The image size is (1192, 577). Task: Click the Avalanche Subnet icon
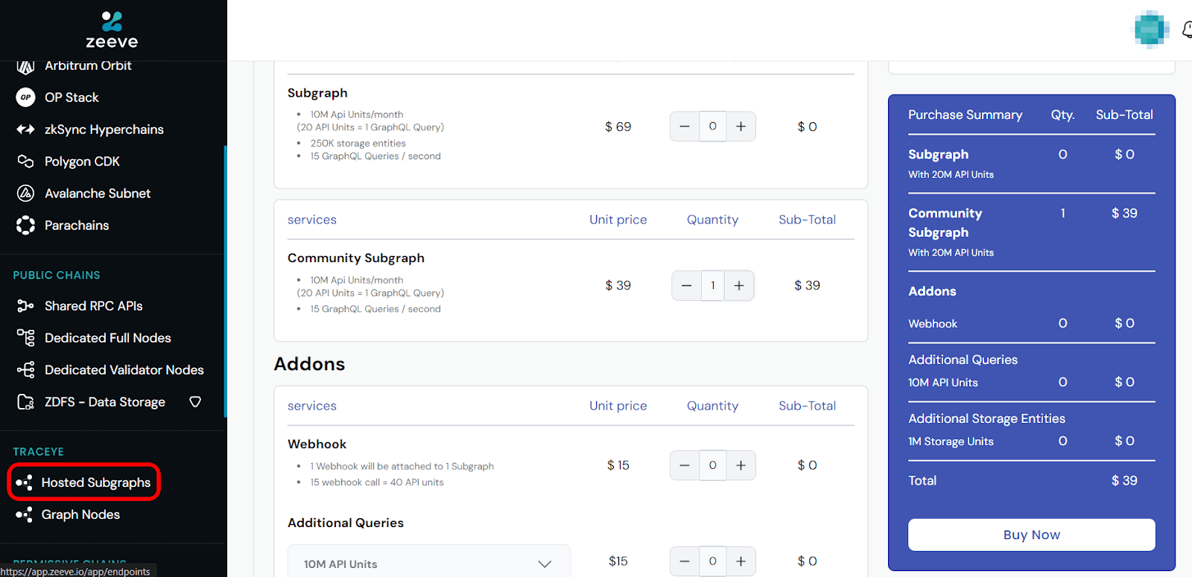coord(25,194)
